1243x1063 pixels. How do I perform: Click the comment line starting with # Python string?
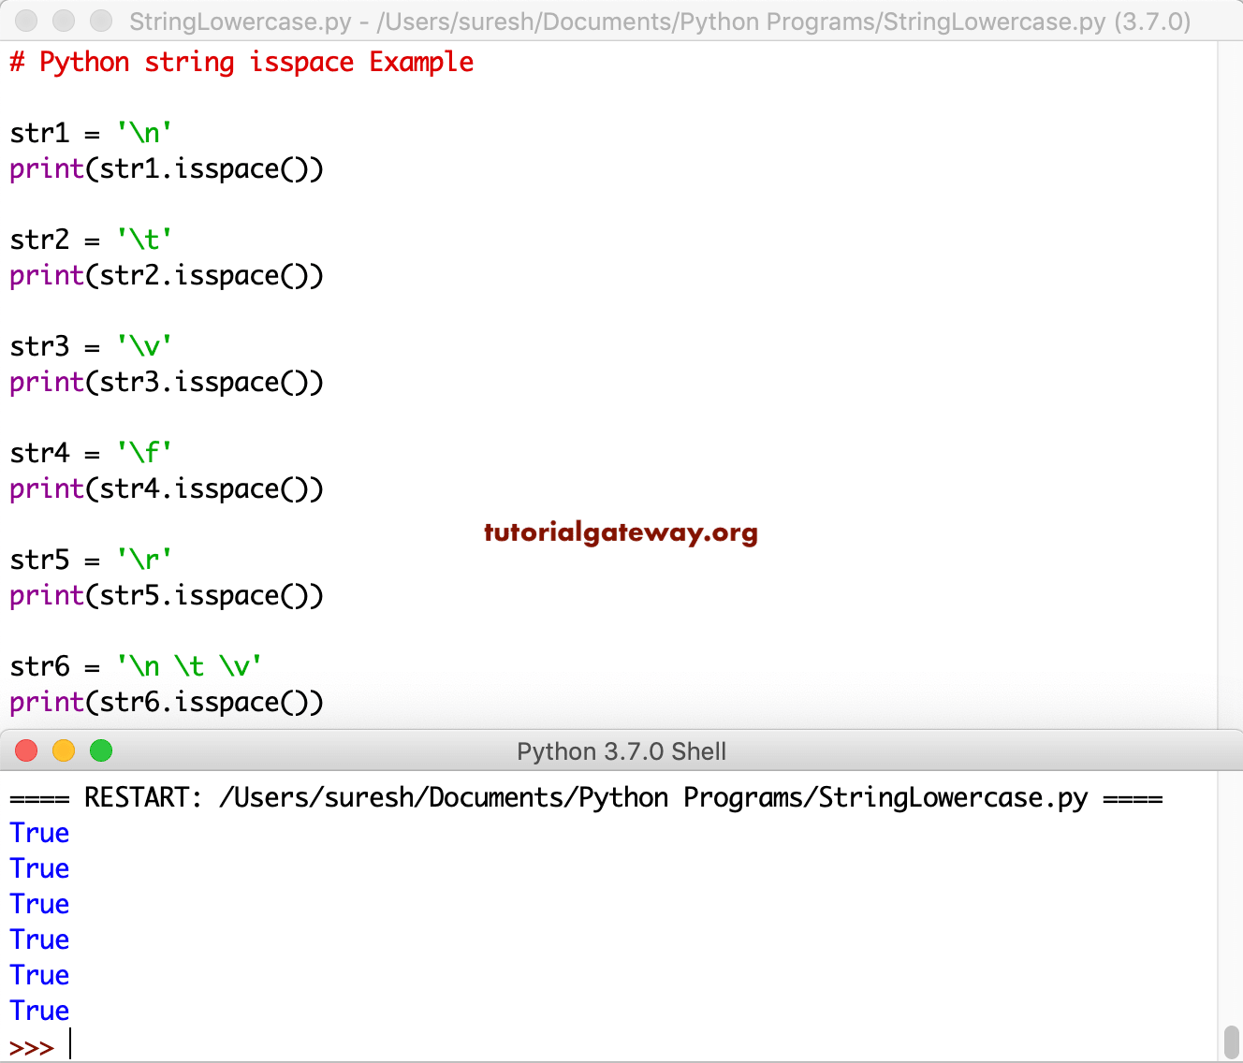pos(240,62)
